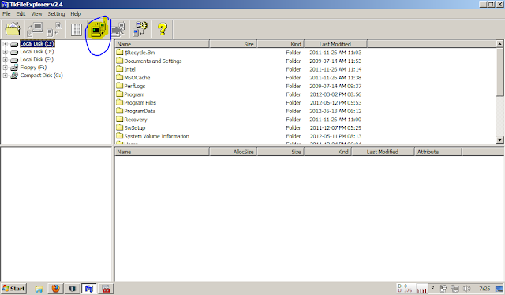The width and height of the screenshot is (505, 295).
Task: Show hidden tray icons arrow
Action: [x=433, y=288]
